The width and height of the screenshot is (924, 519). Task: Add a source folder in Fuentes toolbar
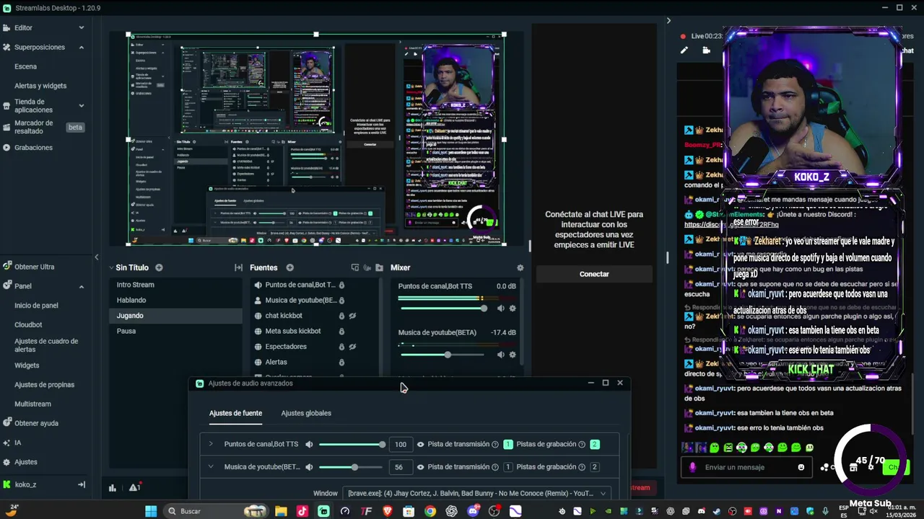click(x=379, y=267)
